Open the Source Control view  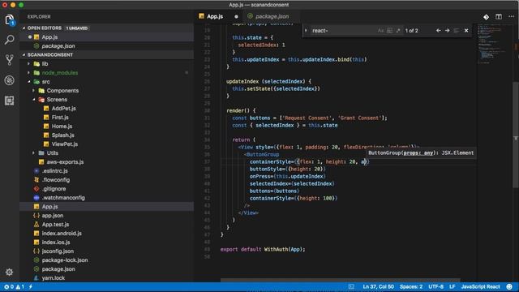click(10, 60)
